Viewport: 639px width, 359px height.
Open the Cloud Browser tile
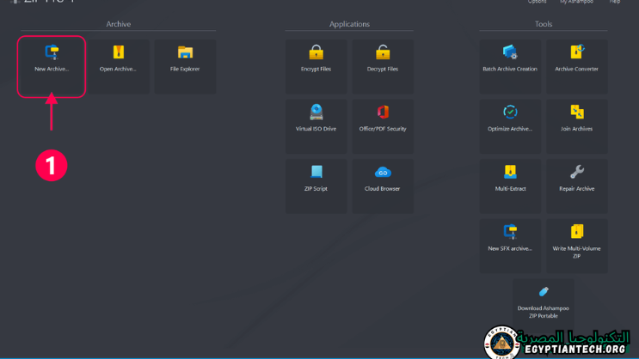click(383, 186)
